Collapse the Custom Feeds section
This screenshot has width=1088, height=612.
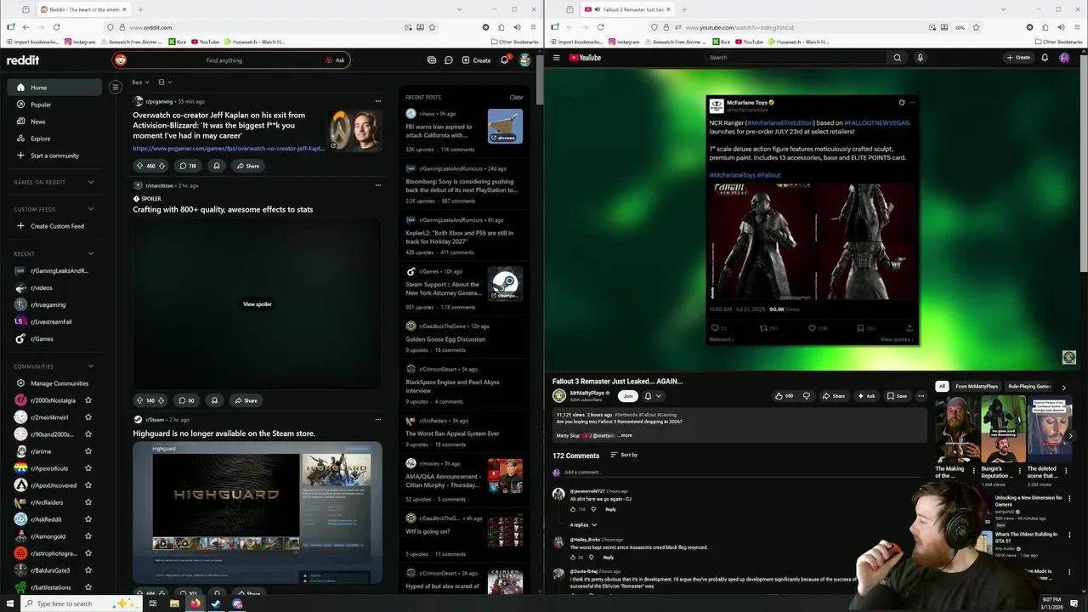coord(91,209)
